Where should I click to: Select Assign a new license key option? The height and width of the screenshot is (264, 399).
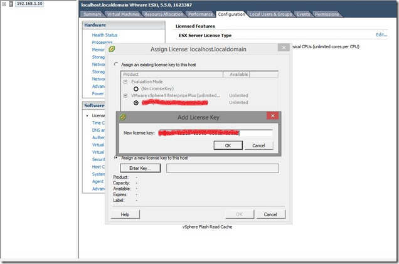coord(116,157)
